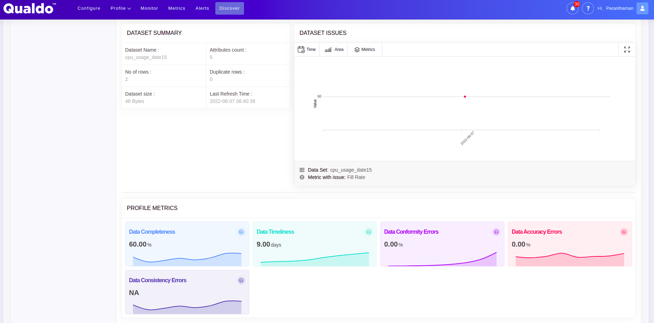Go to the Configure menu item
This screenshot has width=654, height=323.
point(89,8)
